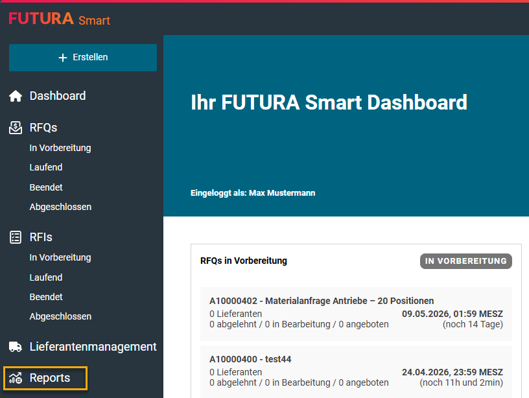This screenshot has height=398, width=529.
Task: Click deadline 24.04.2026, 23:59 MESZ
Action: click(453, 372)
